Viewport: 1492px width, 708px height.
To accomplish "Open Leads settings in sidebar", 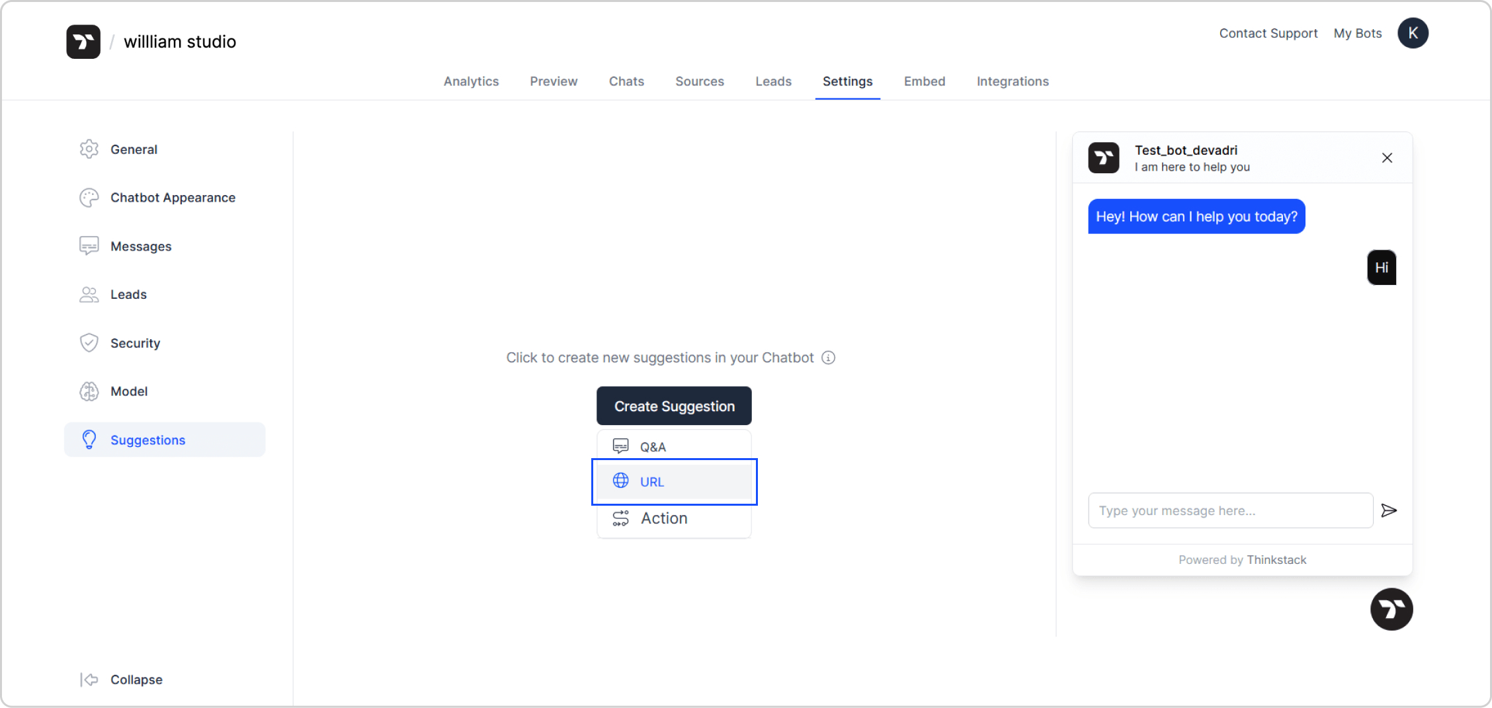I will coord(165,294).
